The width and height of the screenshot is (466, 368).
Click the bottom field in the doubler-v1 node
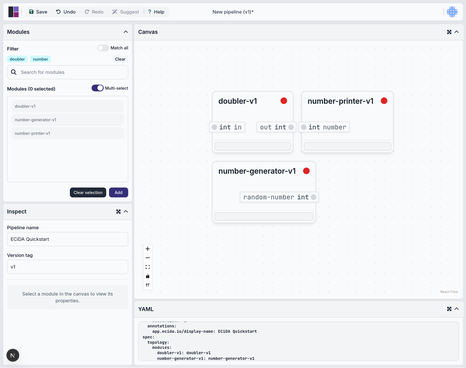tap(253, 146)
